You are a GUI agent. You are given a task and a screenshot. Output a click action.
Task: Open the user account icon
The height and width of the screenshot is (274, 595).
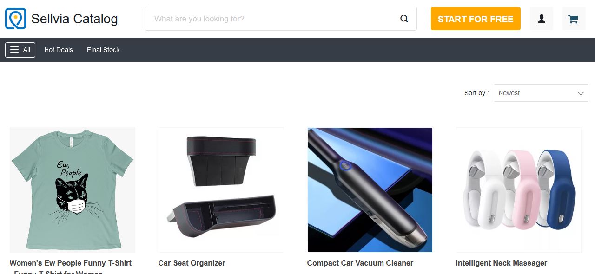click(x=542, y=19)
